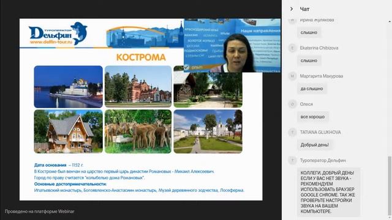The width and height of the screenshot is (392, 220).
Task: Click the night riverside monastery photo
Action: [x=68, y=87]
